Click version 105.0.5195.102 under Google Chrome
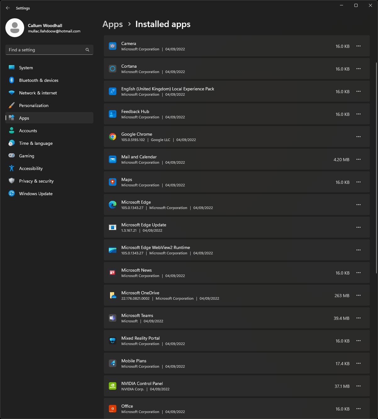 [x=133, y=140]
